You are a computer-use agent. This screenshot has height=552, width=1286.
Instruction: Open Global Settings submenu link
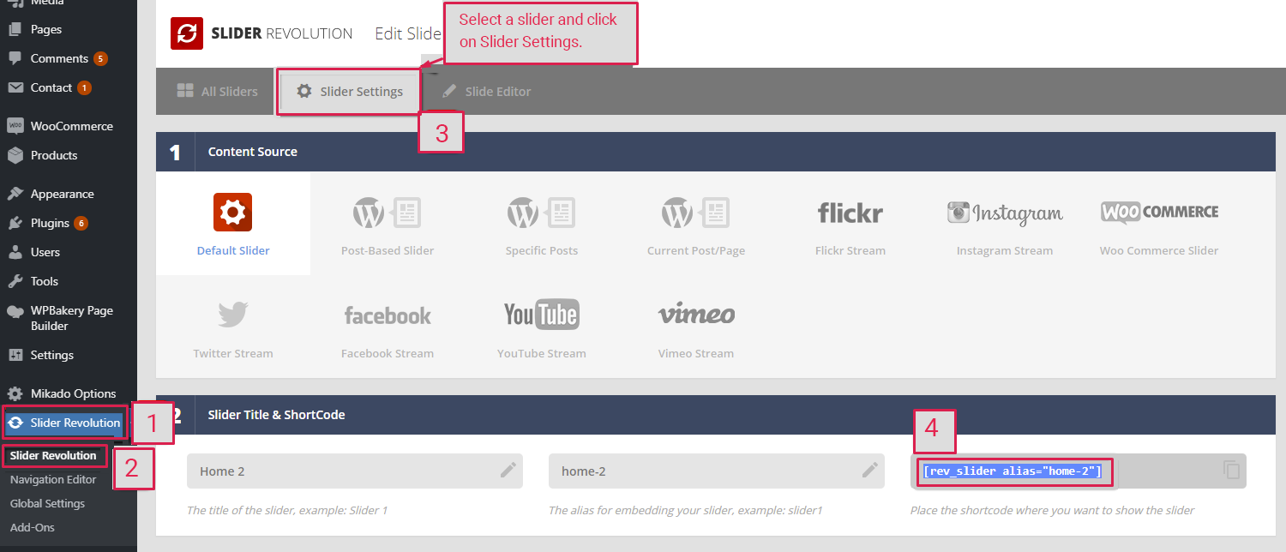point(47,503)
